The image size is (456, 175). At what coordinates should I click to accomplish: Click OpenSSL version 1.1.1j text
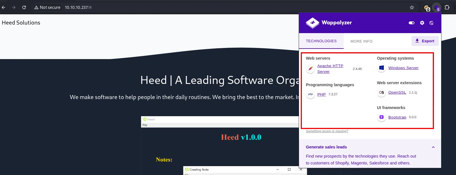(x=413, y=92)
